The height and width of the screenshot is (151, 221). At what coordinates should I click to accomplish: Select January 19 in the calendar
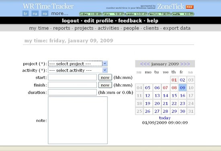point(148,104)
